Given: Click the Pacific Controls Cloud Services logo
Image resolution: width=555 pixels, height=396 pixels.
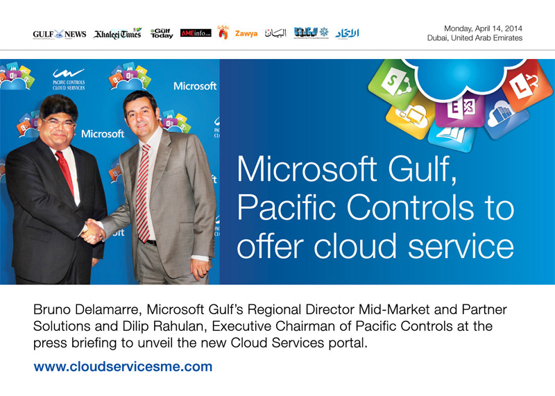Looking at the screenshot, I should coord(69,79).
